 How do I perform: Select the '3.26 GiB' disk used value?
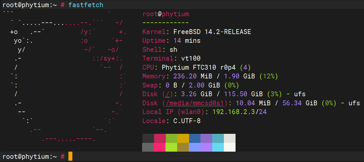coord(197,94)
